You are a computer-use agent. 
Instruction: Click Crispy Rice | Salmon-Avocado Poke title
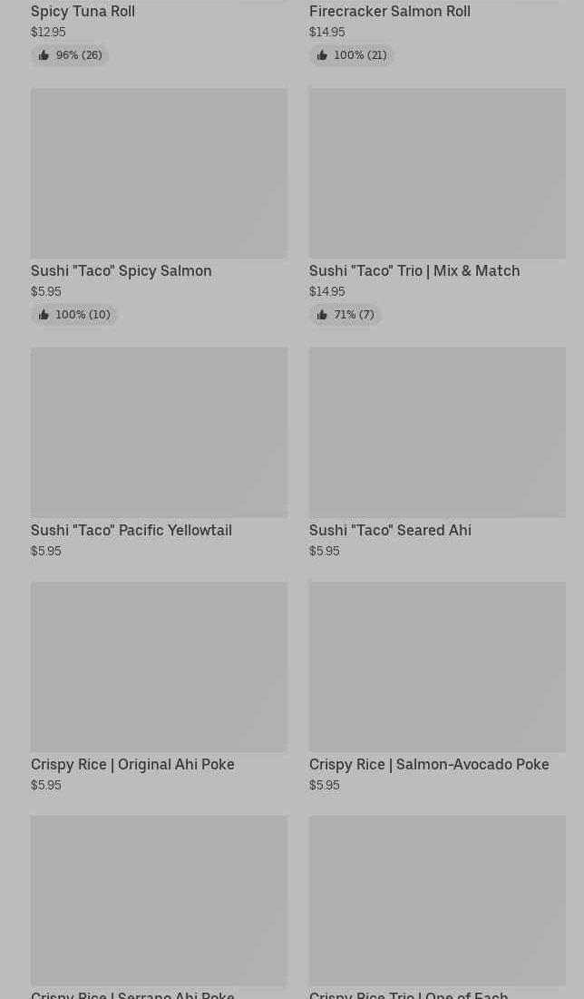[x=429, y=765]
